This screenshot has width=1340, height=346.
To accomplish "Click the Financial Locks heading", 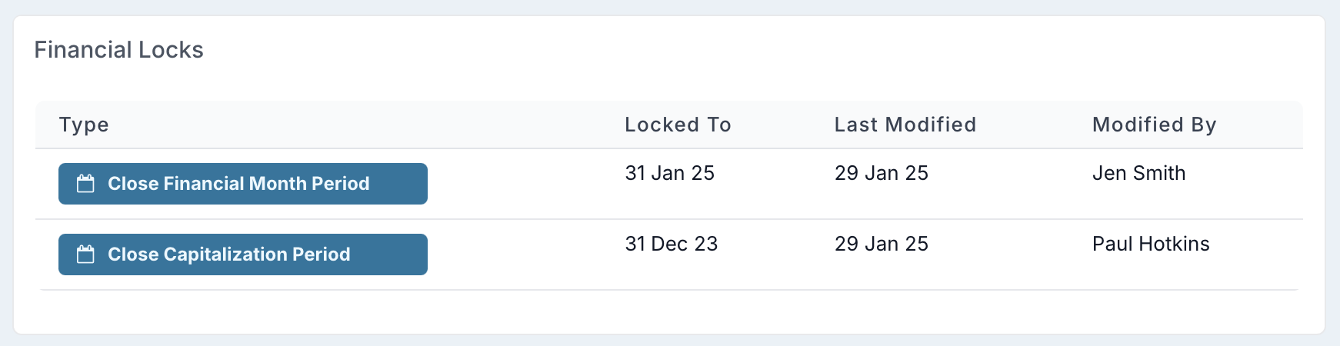I will point(119,50).
